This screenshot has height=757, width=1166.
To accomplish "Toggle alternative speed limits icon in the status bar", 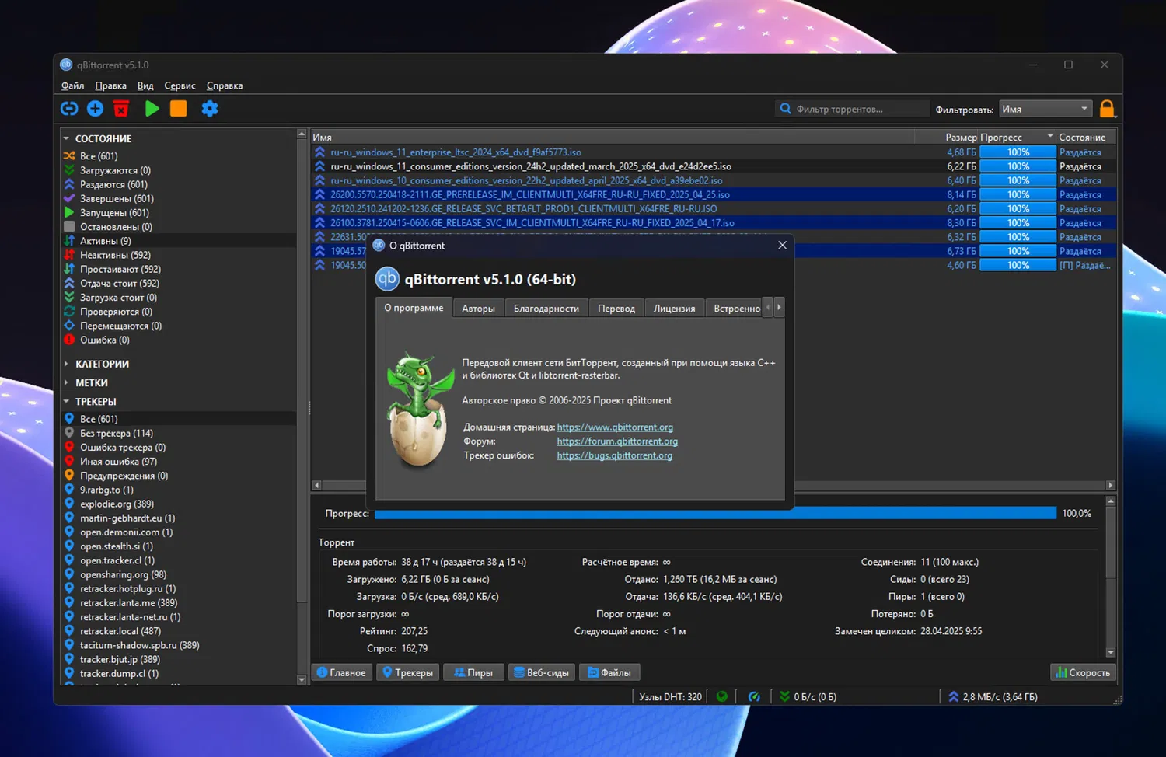I will [754, 696].
